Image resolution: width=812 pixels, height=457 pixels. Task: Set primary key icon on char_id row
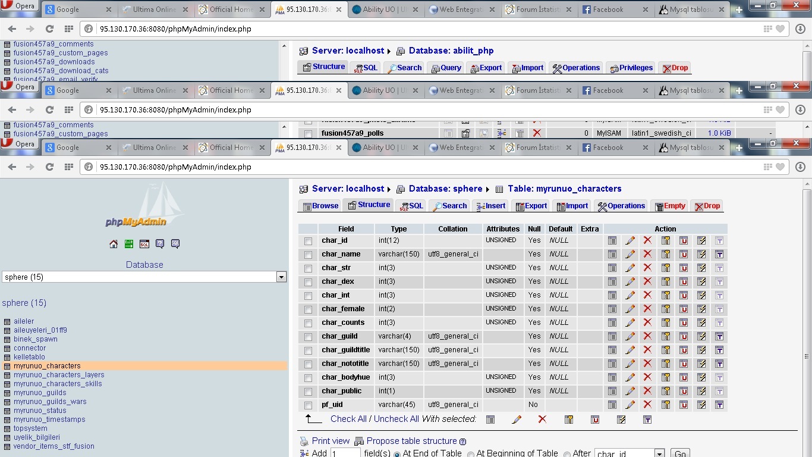click(x=666, y=240)
